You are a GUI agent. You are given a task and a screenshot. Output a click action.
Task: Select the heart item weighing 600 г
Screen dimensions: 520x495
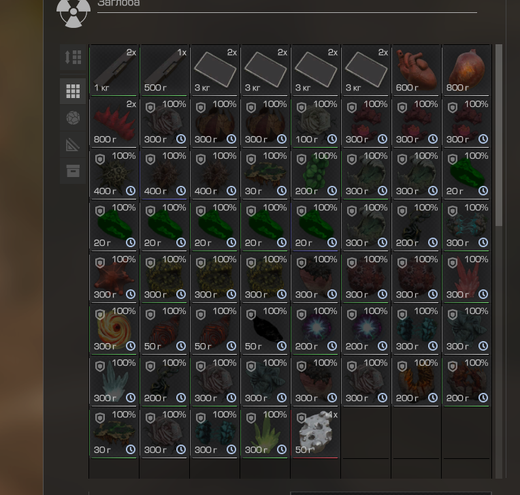[416, 70]
